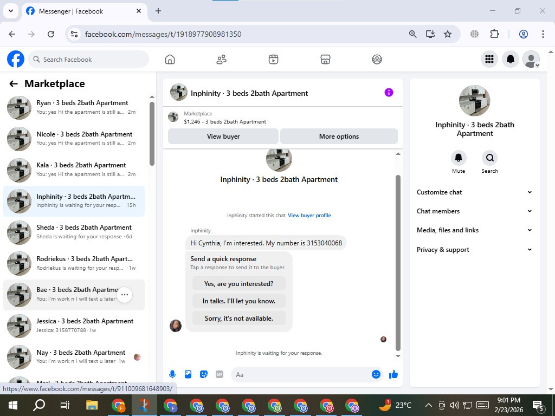The width and height of the screenshot is (555, 416).
Task: Open the GIF selector
Action: [220, 374]
